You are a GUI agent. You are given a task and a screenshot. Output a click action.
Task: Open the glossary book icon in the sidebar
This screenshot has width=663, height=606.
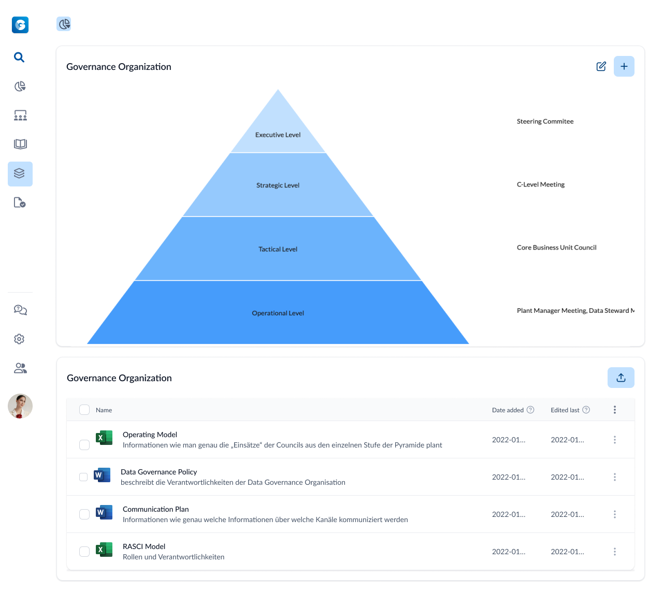point(20,143)
